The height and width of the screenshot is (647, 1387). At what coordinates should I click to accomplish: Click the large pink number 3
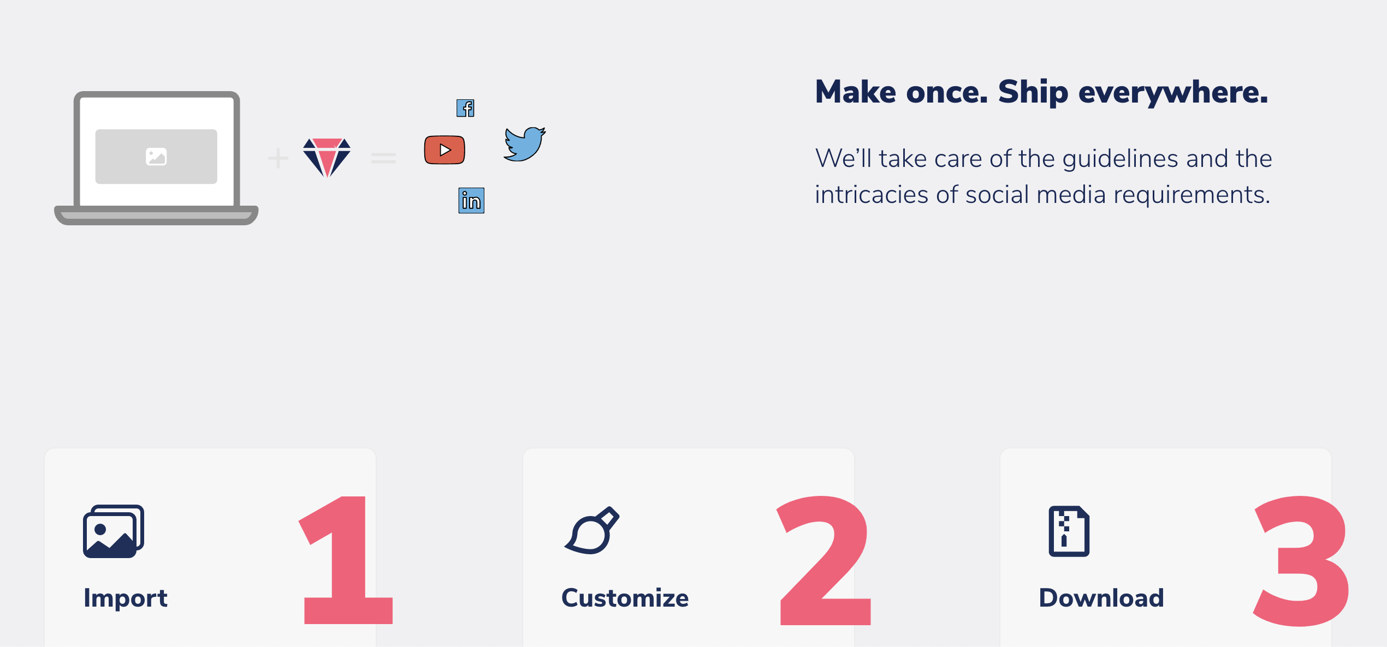1301,561
